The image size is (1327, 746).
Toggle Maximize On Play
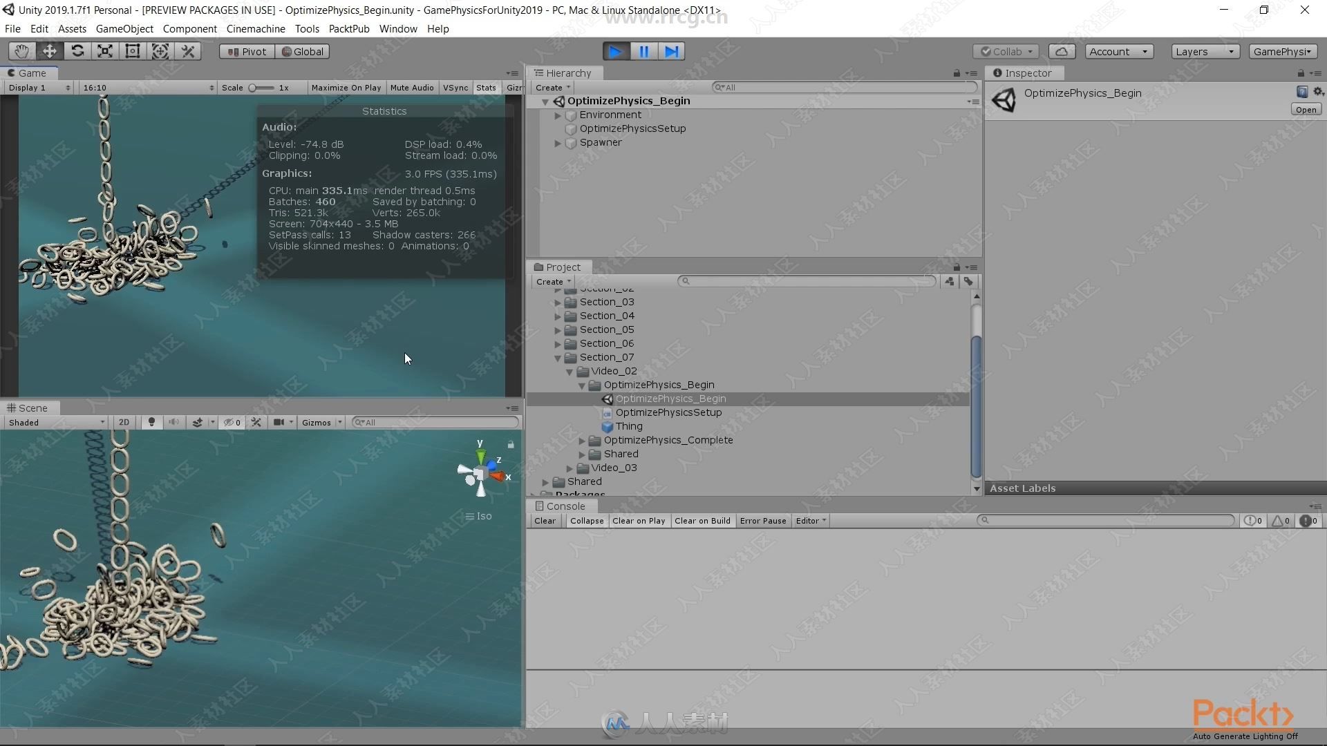tap(346, 88)
